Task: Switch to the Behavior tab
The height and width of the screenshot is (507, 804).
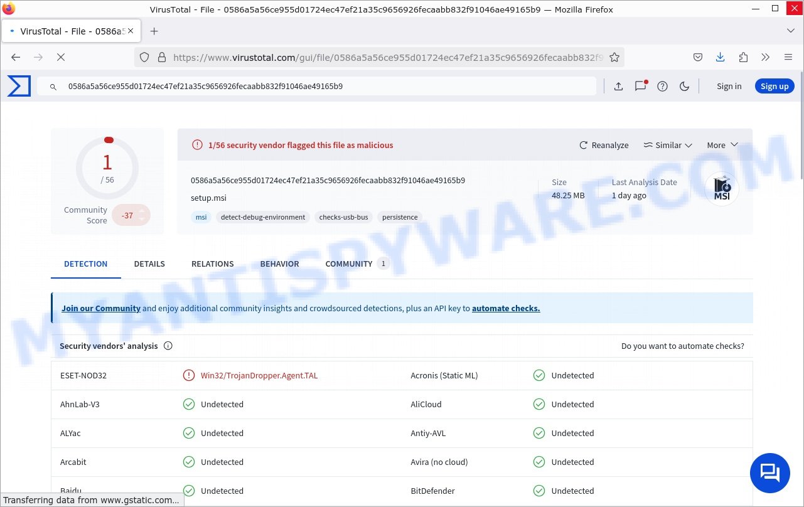Action: pyautogui.click(x=279, y=264)
